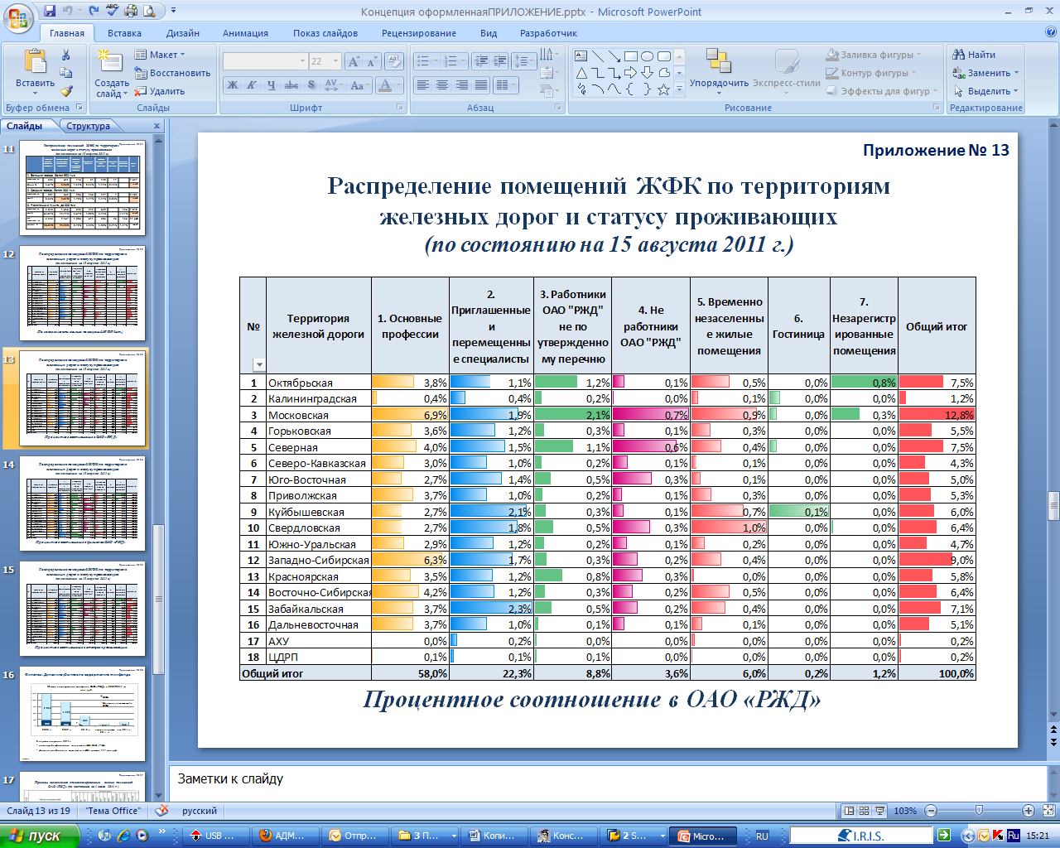Zoom out with the minus button
1060x848 pixels.
pyautogui.click(x=930, y=811)
